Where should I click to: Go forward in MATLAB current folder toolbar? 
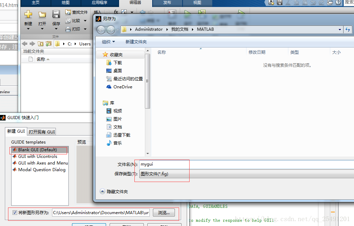(x=32, y=44)
